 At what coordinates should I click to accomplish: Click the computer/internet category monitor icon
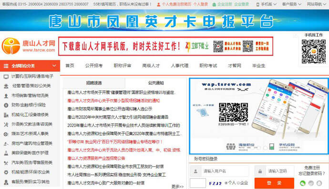(6, 77)
